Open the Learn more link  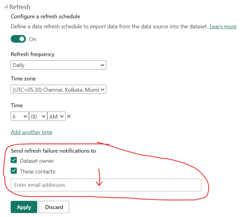223,26
